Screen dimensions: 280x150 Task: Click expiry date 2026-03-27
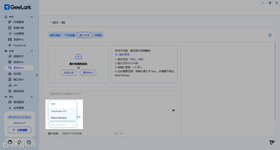(19, 123)
